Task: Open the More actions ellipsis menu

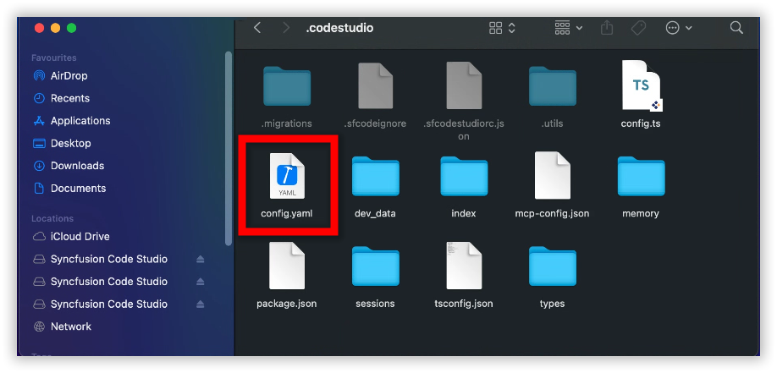Action: click(x=679, y=28)
